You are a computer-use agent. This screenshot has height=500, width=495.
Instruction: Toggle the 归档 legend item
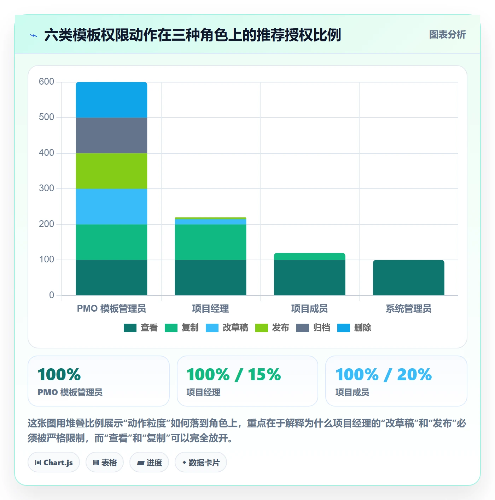click(x=313, y=328)
